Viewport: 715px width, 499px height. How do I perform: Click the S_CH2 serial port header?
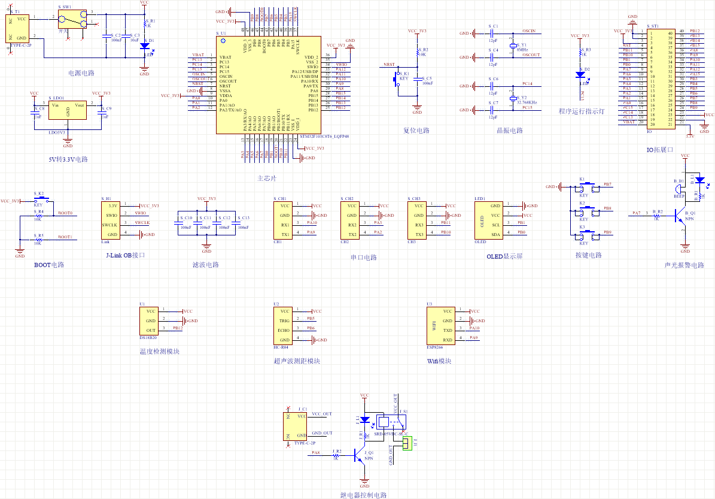click(350, 220)
